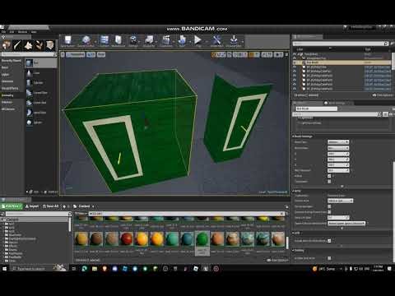Open the File menu
The width and height of the screenshot is (395, 296).
click(x=3, y=32)
